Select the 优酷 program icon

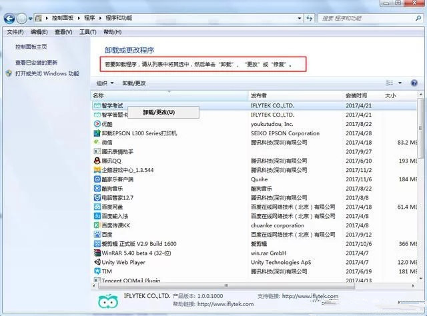(97, 124)
